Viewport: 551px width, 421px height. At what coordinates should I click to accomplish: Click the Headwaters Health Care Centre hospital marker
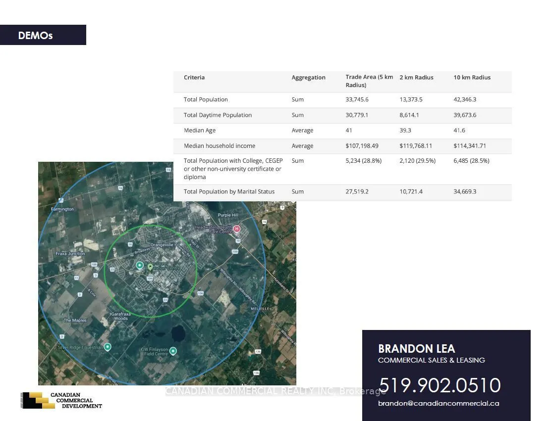coord(237,229)
